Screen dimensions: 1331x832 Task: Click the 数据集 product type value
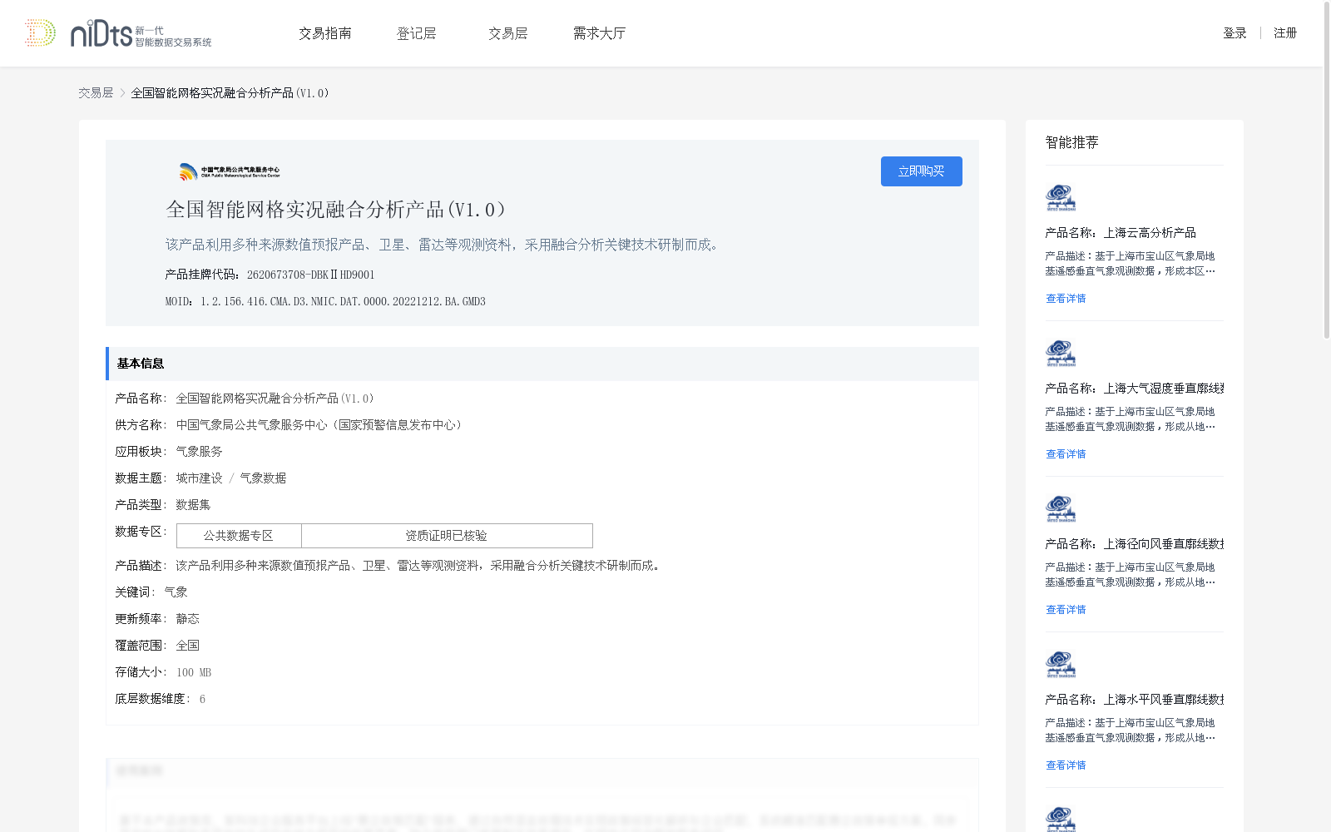(194, 505)
